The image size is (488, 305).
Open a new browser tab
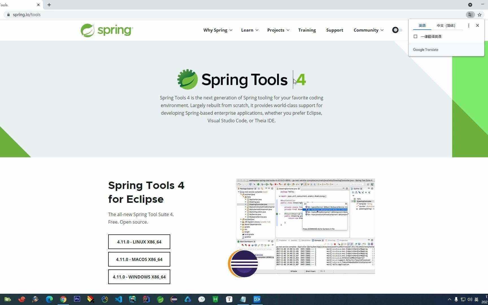tap(49, 5)
